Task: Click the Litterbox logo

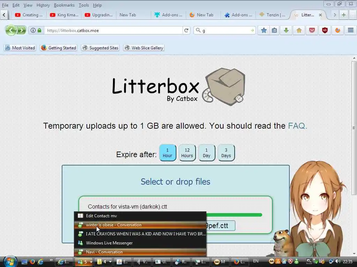Action: click(x=178, y=87)
